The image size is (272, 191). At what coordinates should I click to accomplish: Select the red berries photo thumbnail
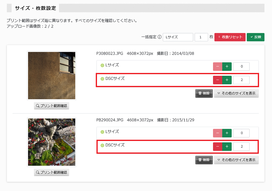52,142
